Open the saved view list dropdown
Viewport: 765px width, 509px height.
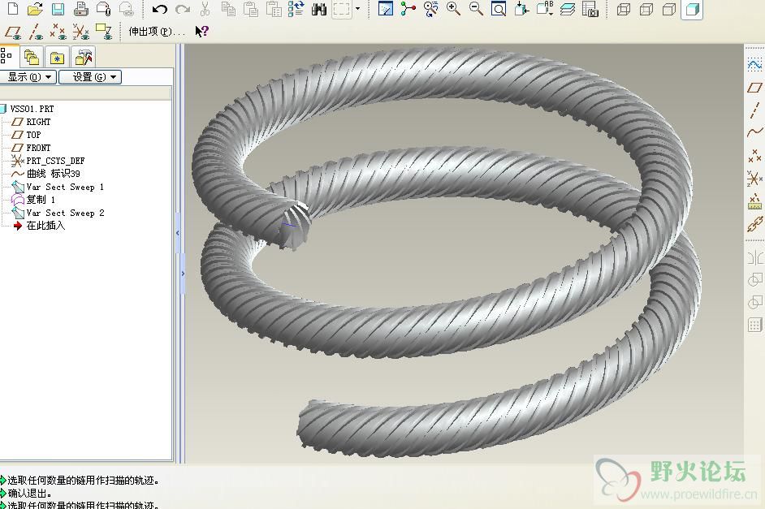(544, 9)
